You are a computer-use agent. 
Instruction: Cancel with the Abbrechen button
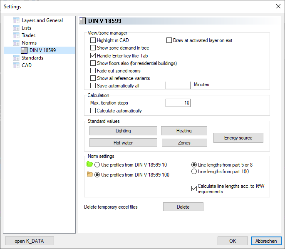click(266, 241)
